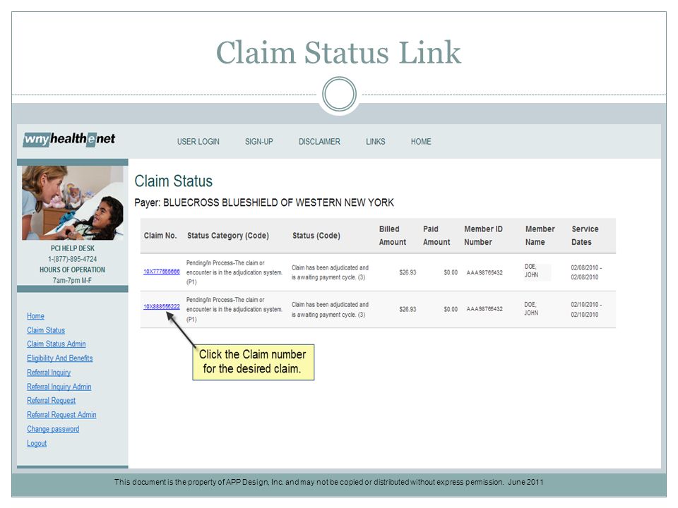Open Referral Request Admin link
This screenshot has width=678, height=508.
[x=61, y=415]
